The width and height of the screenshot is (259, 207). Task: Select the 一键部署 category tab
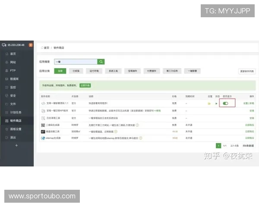tap(192, 71)
